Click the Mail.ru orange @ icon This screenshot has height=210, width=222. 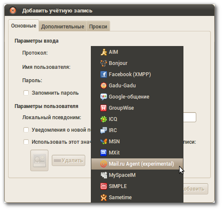[x=104, y=164]
